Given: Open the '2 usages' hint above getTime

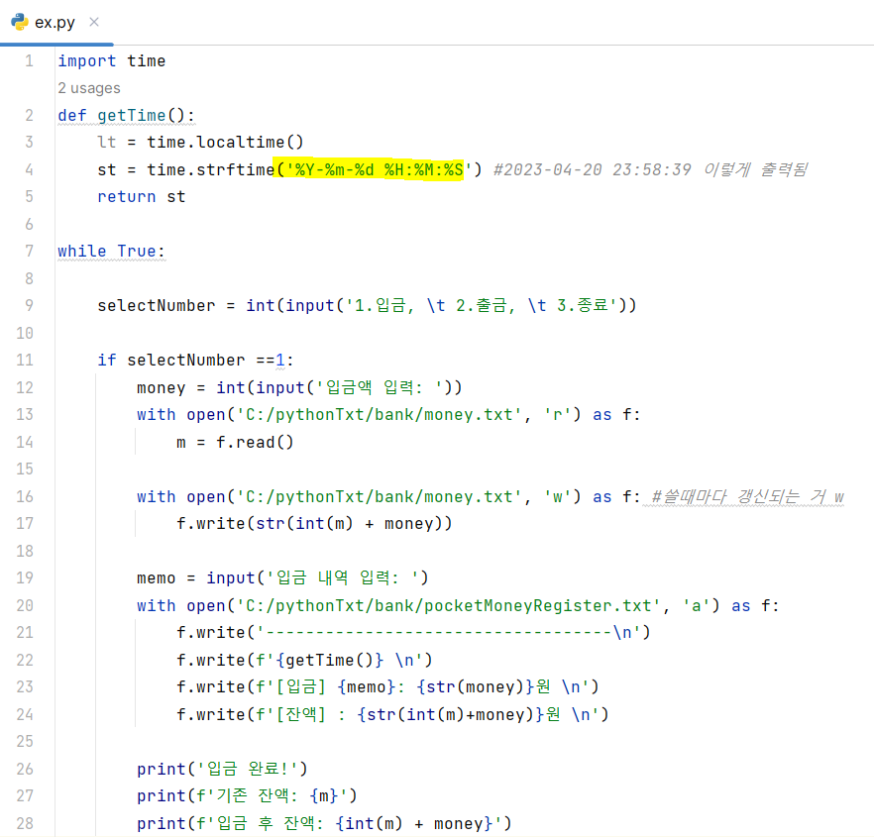Looking at the screenshot, I should click(89, 88).
